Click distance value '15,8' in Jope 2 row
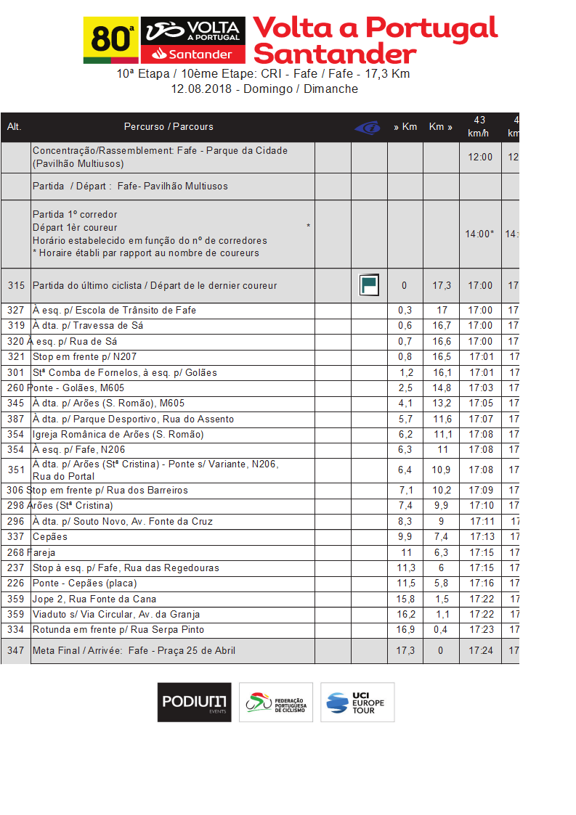The image size is (576, 815). click(x=406, y=599)
